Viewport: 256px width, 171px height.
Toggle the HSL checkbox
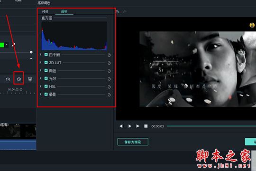pyautogui.click(x=46, y=86)
